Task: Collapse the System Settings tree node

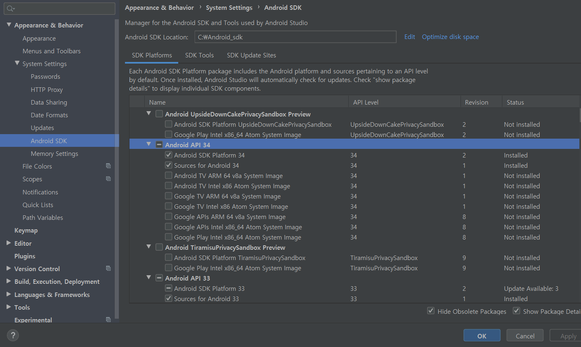Action: pyautogui.click(x=17, y=63)
